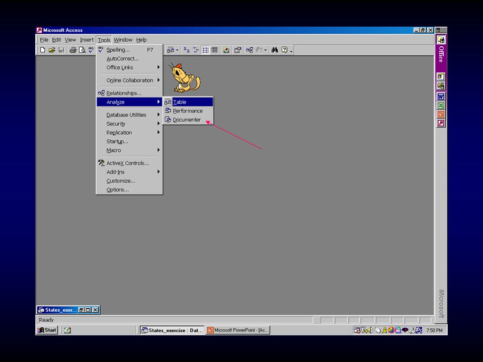The width and height of the screenshot is (483, 362).
Task: Click the Save floppy disk icon
Action: point(61,50)
